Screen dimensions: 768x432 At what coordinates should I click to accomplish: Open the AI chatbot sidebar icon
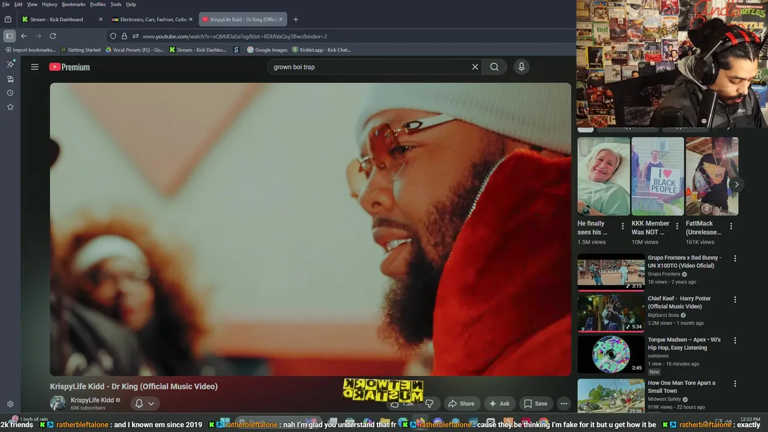pos(10,64)
